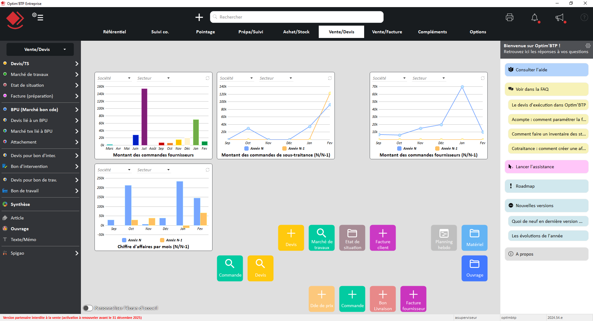Open Secteur dropdown in Chiffre d'affaires chart
This screenshot has height=321, width=593.
154,170
